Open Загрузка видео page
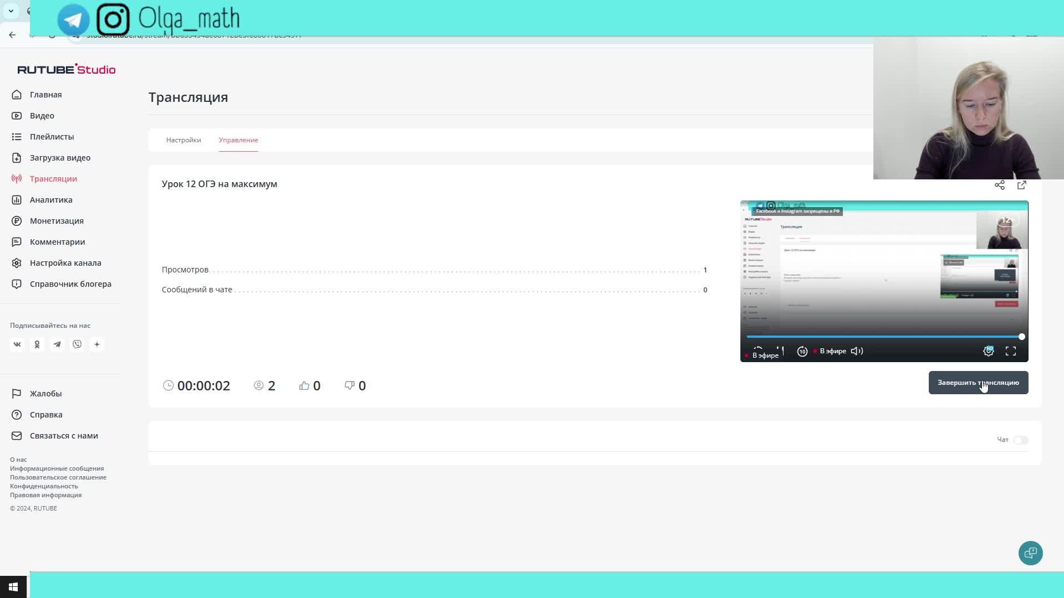Viewport: 1064px width, 598px height. pos(60,158)
